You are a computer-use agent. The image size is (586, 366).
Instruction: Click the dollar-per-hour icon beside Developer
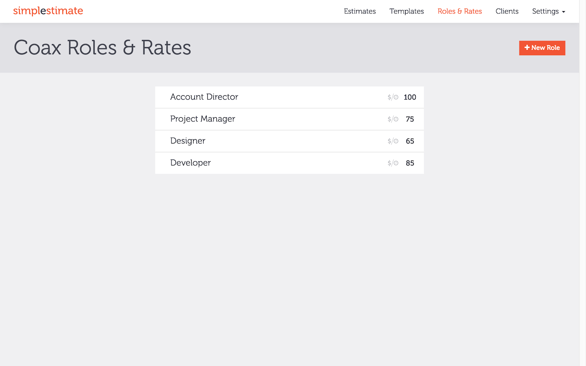tap(393, 163)
